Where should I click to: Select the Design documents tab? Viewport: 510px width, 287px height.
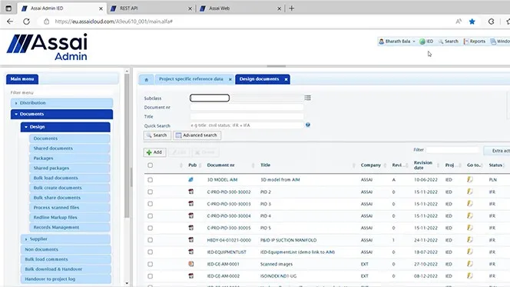[259, 79]
